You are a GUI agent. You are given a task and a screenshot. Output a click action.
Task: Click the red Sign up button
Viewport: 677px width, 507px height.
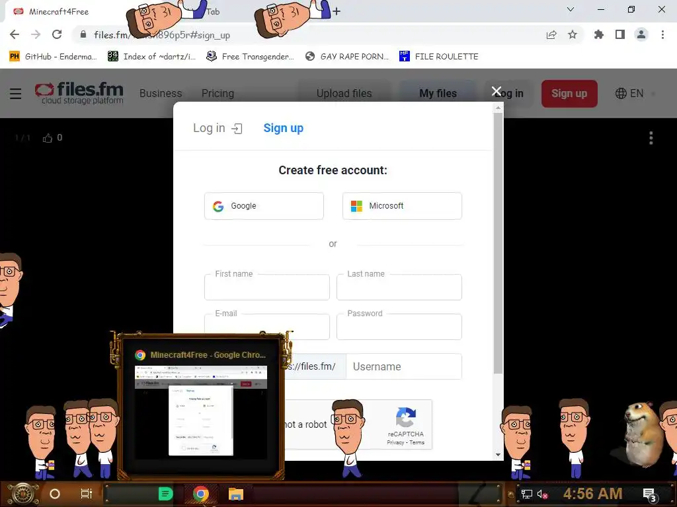569,94
